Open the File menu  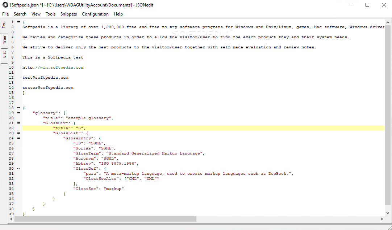(x=5, y=14)
